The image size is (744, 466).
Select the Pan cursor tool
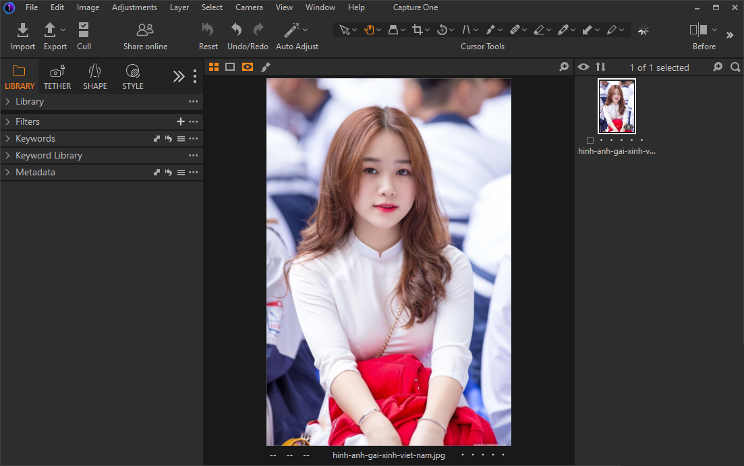[370, 30]
